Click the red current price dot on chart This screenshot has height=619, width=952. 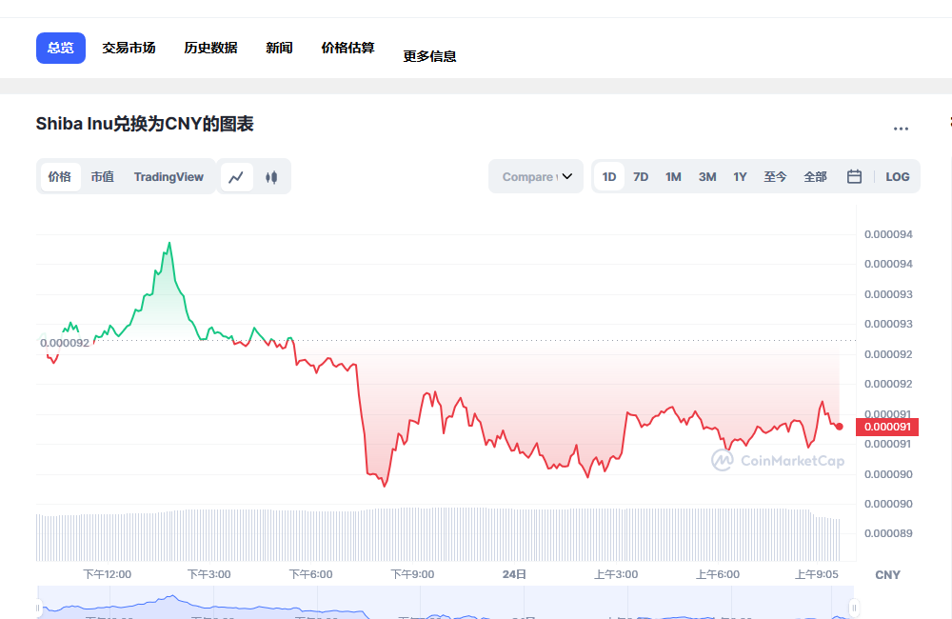click(x=839, y=427)
